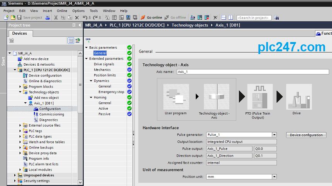This screenshot has width=332, height=186.
Task: Click the Accessible devices icon
Action: (x=193, y=17)
